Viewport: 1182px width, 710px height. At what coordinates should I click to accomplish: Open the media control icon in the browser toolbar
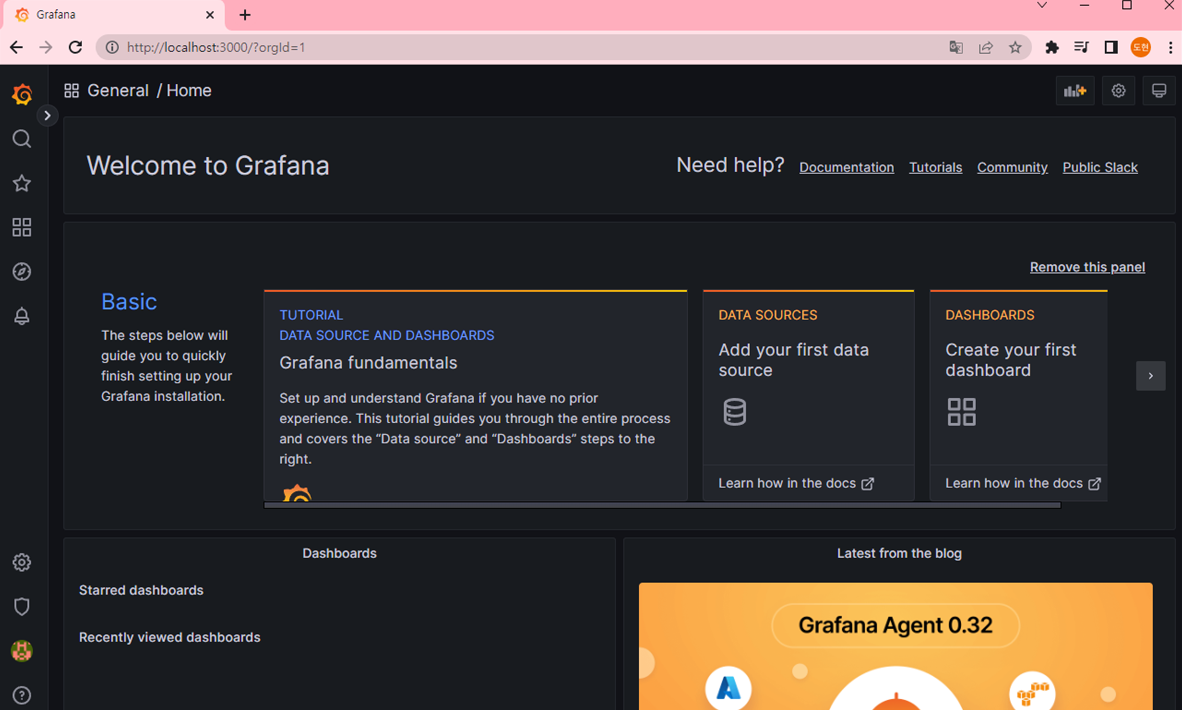point(1081,48)
